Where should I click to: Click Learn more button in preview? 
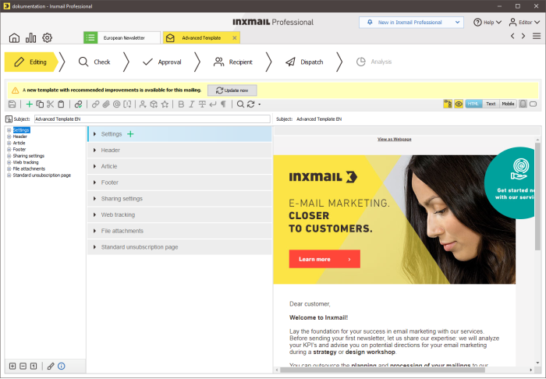[x=324, y=259]
